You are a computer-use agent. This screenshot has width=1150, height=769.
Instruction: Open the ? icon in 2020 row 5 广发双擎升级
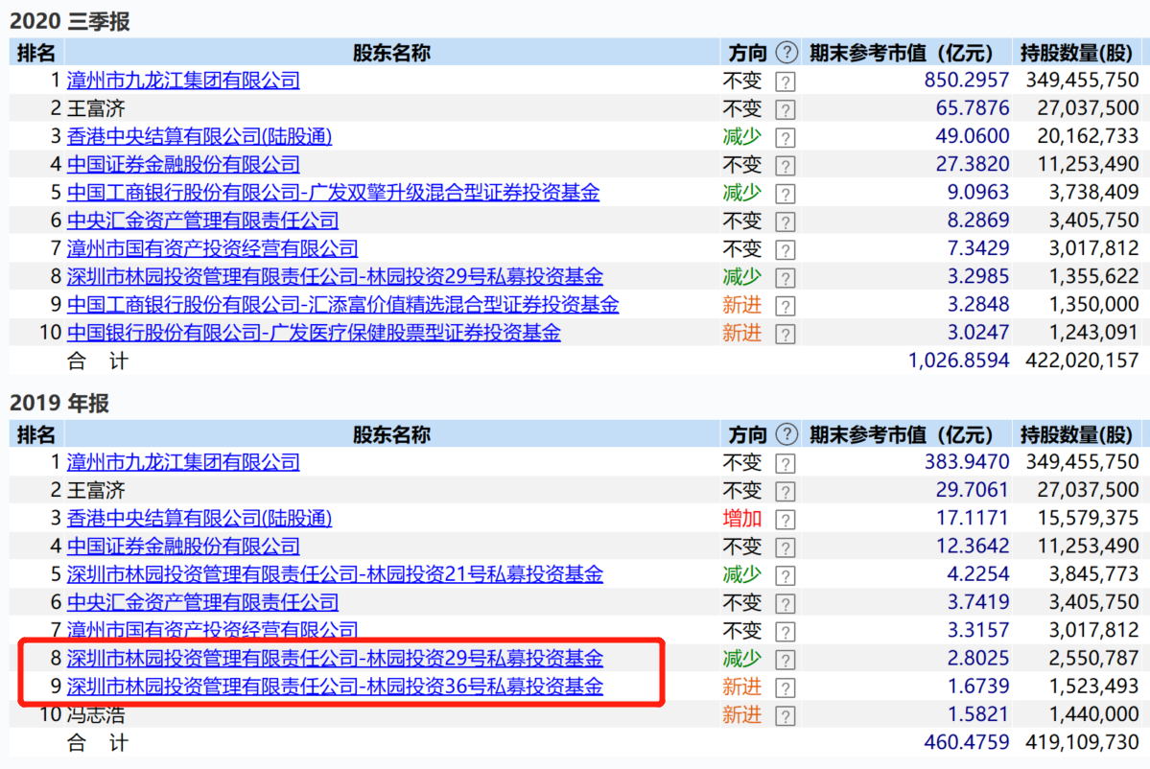pyautogui.click(x=785, y=195)
